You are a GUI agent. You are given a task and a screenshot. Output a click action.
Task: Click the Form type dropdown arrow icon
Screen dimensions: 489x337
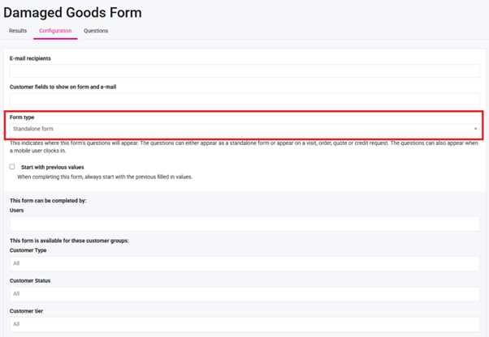[476, 129]
